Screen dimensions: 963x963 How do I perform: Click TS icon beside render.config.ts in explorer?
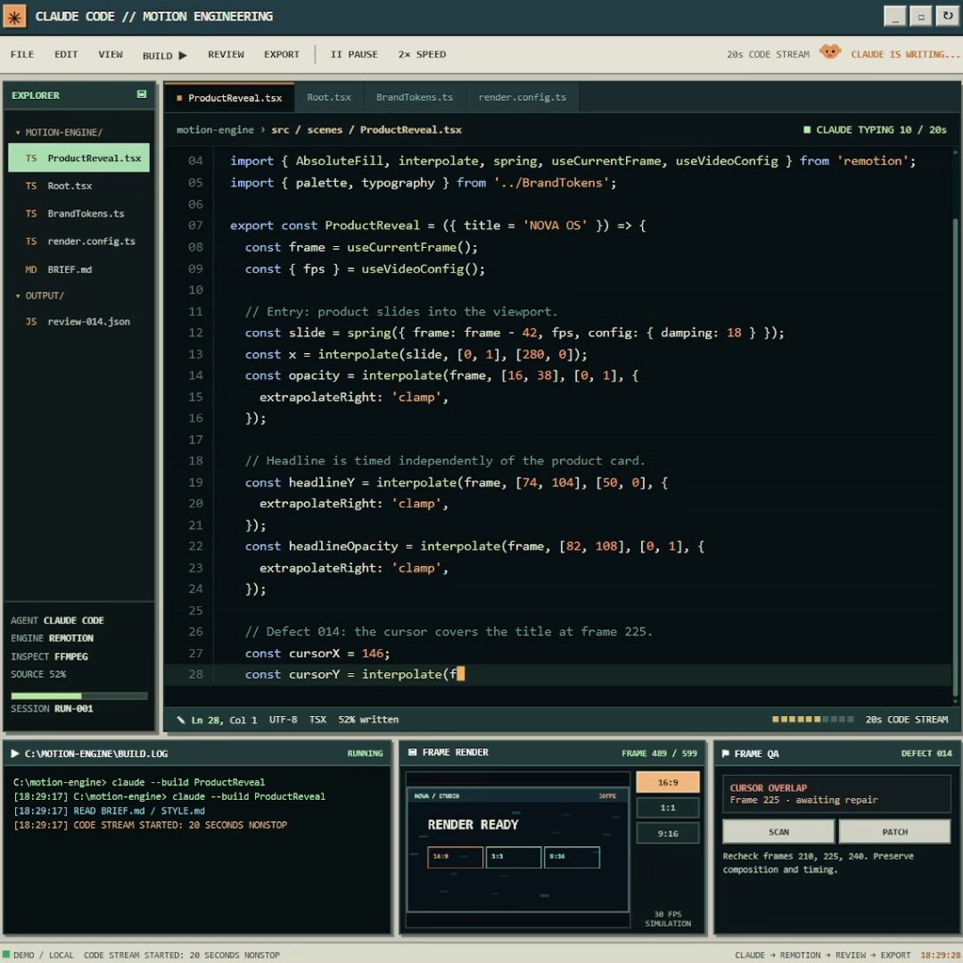31,242
